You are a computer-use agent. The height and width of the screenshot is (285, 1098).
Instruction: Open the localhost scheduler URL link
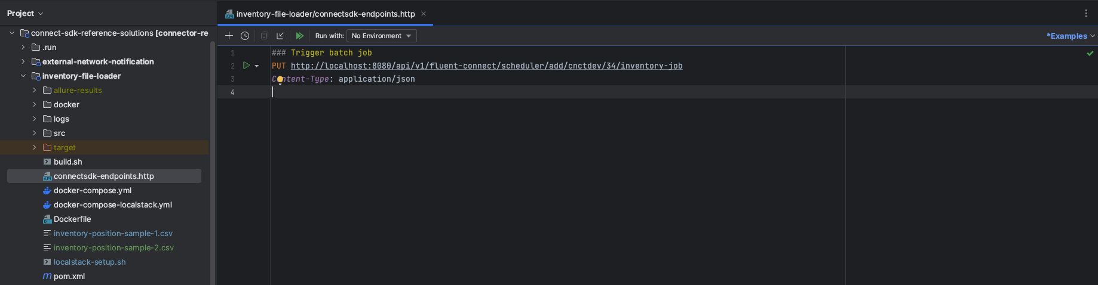pos(486,66)
